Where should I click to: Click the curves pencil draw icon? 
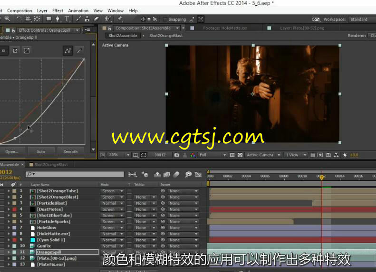pyautogui.click(x=79, y=50)
